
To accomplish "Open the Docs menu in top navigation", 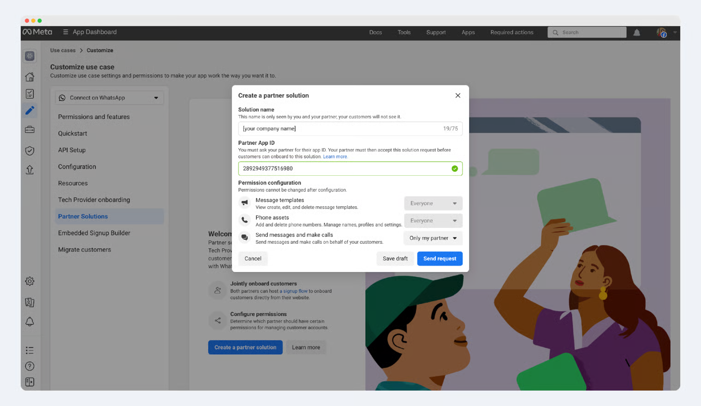I will click(375, 32).
